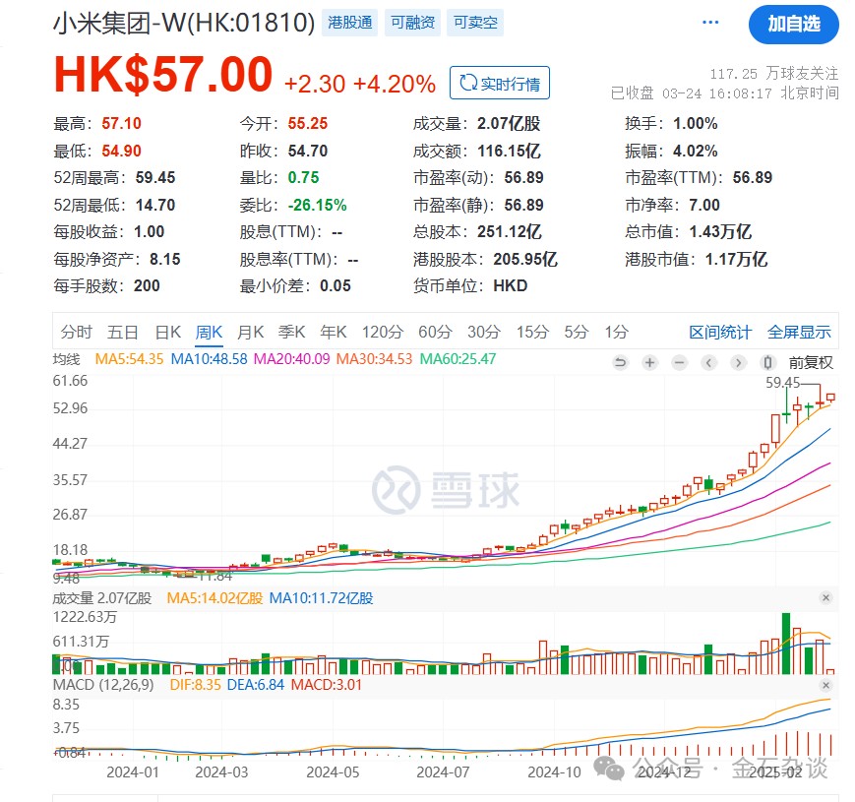
Task: Click the DEA:6.84 indicator value
Action: click(255, 685)
